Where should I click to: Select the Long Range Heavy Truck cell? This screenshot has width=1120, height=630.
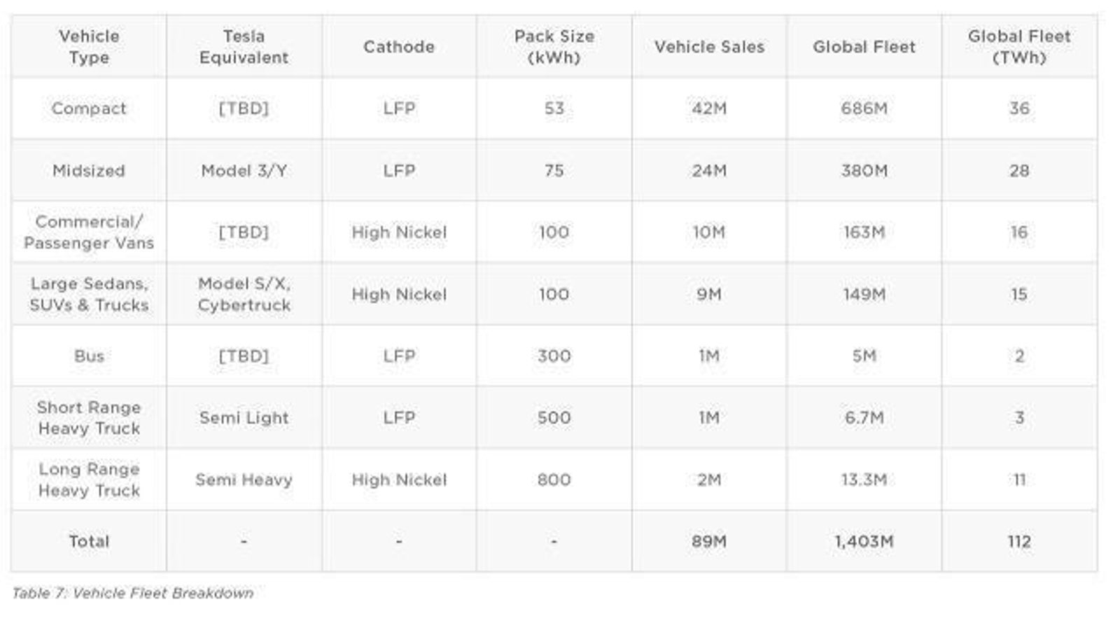(x=89, y=480)
